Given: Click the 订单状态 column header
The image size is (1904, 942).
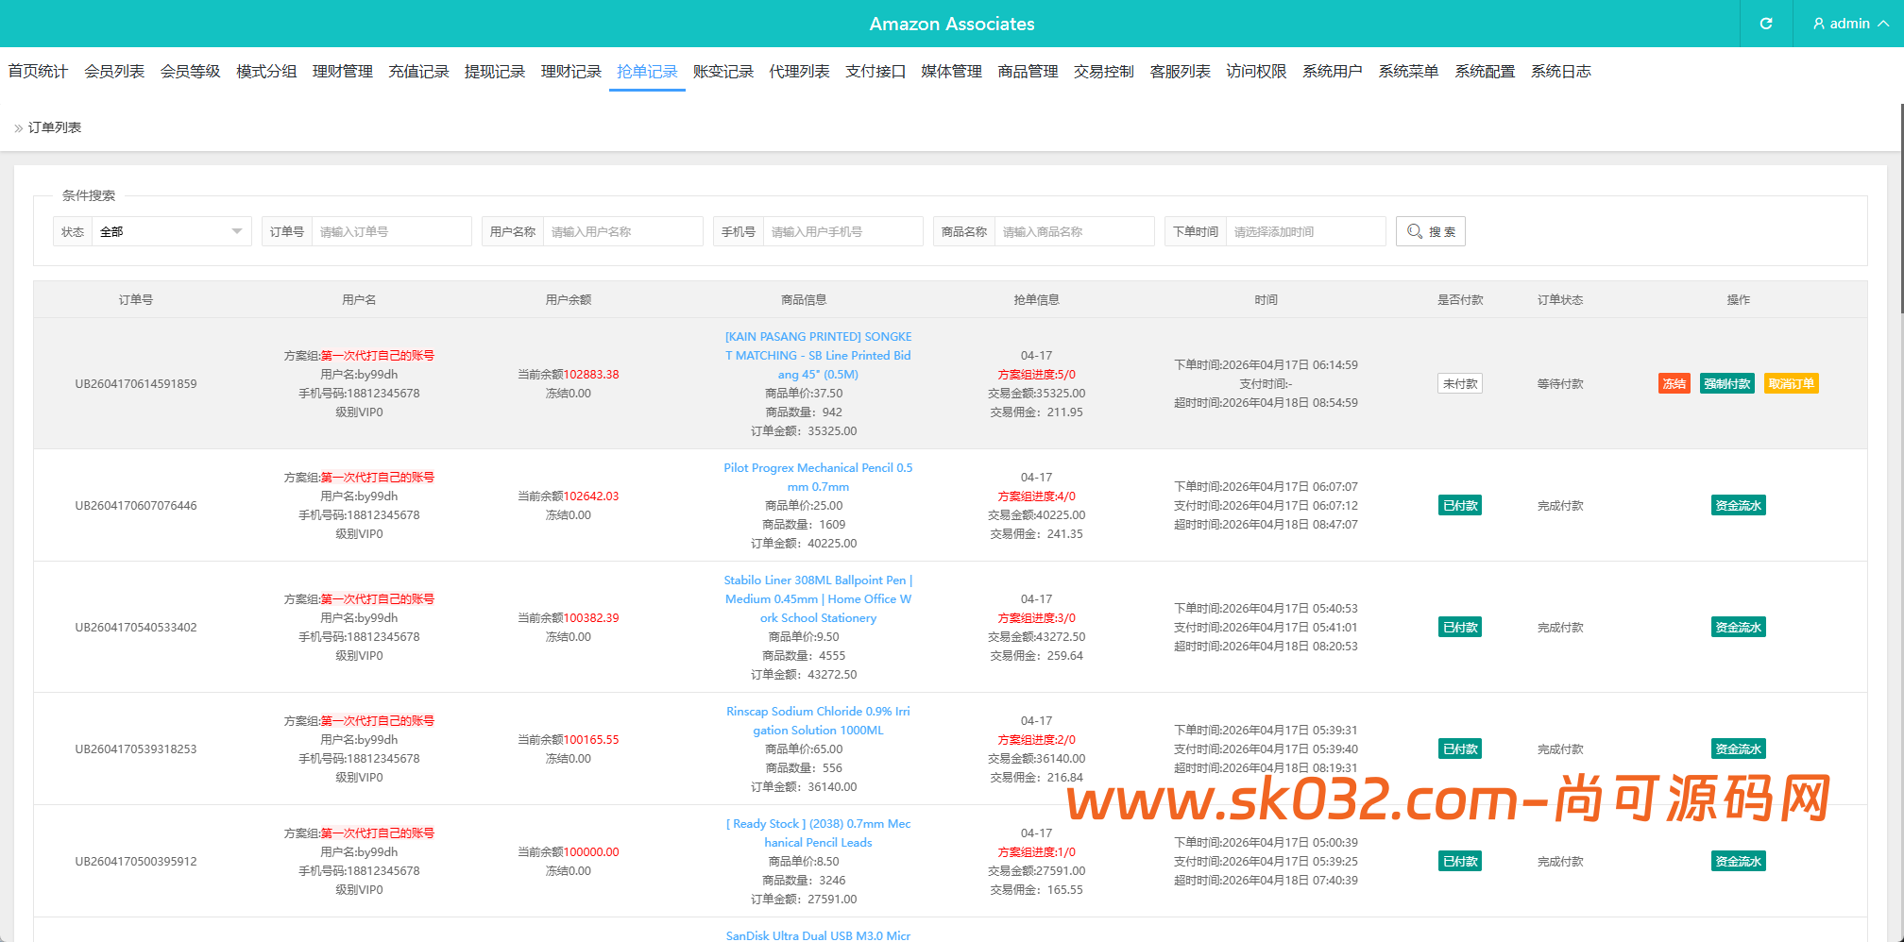Looking at the screenshot, I should [1560, 299].
